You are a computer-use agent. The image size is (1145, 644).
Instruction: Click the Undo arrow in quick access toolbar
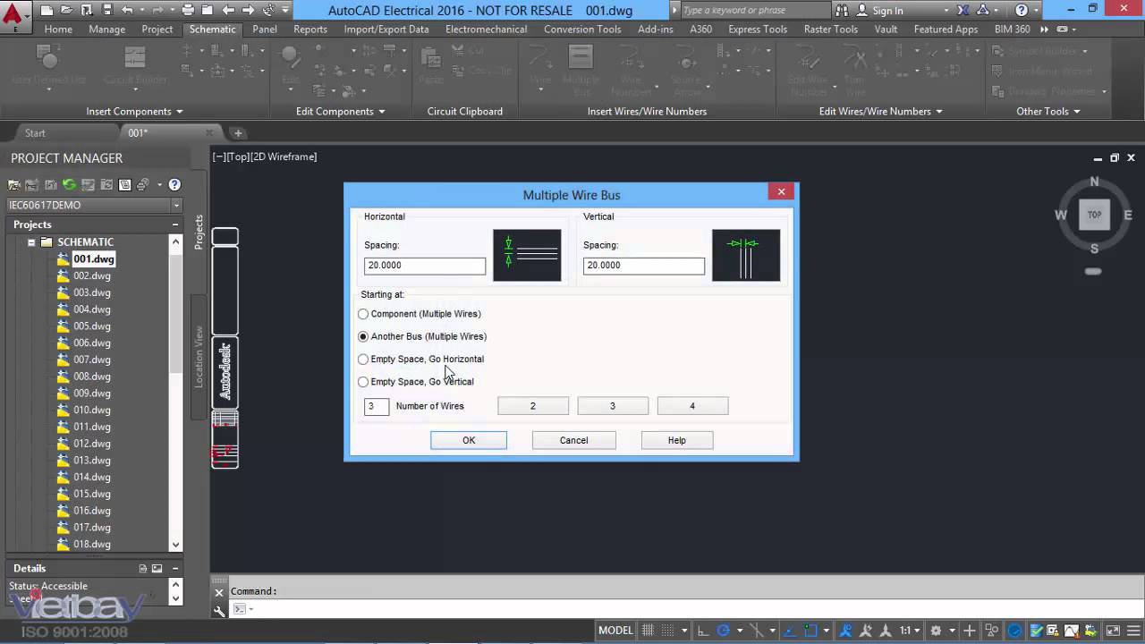point(127,11)
